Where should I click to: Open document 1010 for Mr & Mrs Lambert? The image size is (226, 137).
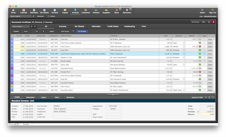click(210, 39)
